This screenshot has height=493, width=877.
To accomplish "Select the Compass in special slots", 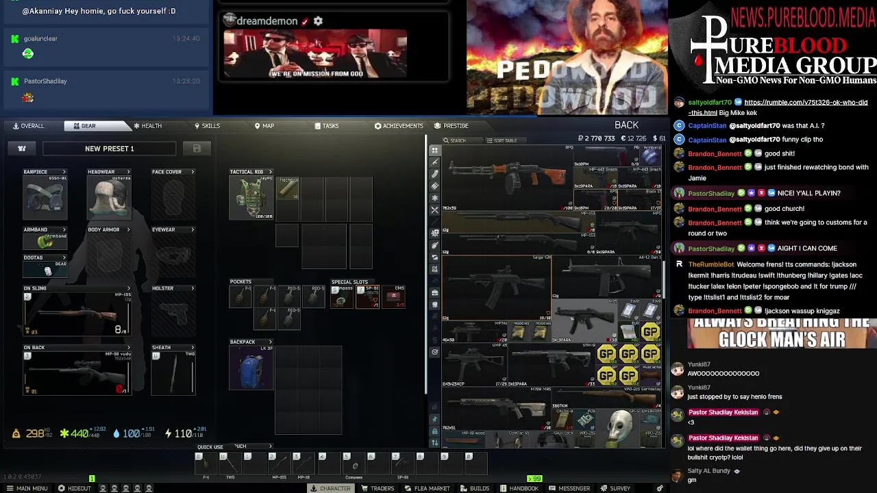I will [341, 296].
